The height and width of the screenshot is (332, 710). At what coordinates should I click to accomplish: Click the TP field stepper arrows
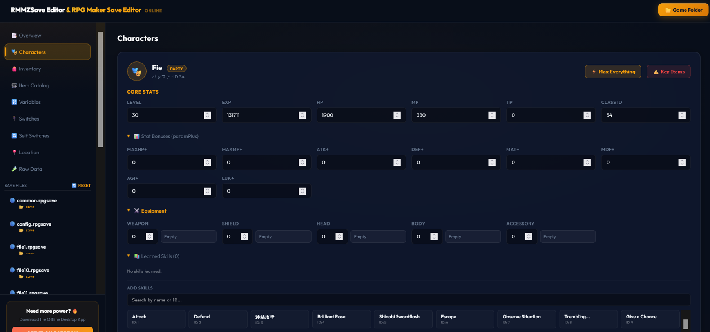click(587, 115)
